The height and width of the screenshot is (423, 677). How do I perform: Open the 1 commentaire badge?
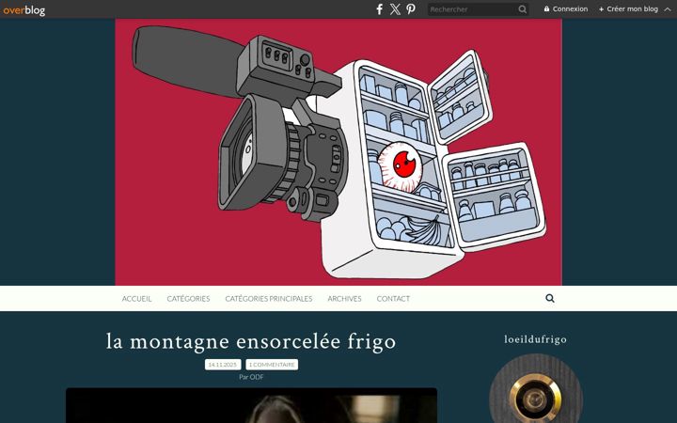272,365
